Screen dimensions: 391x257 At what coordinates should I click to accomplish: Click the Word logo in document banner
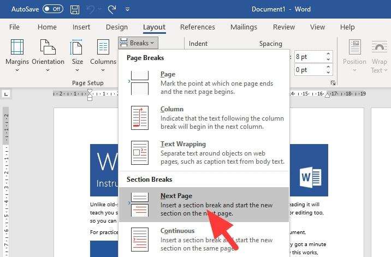coord(311,177)
